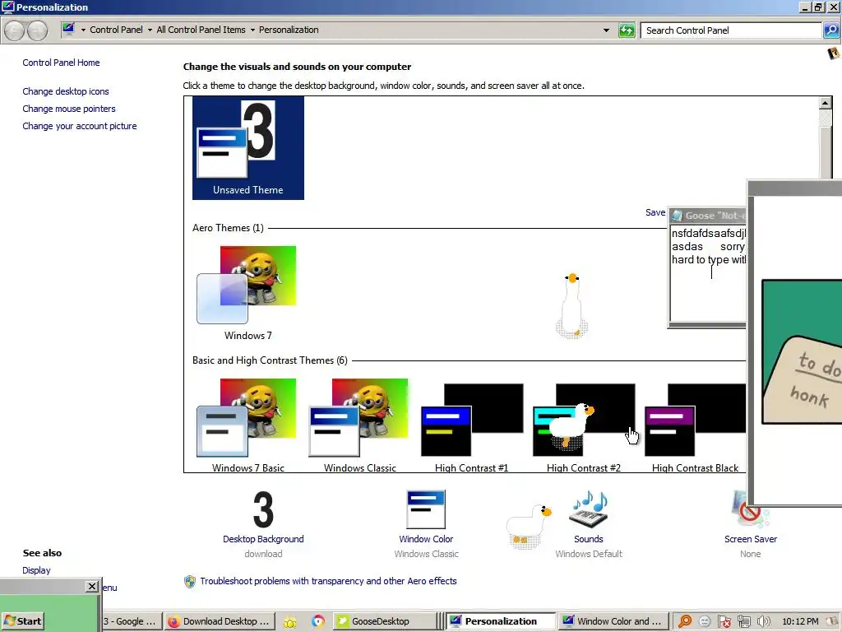Expand dropdown arrow after All Control Panel Items

click(252, 30)
